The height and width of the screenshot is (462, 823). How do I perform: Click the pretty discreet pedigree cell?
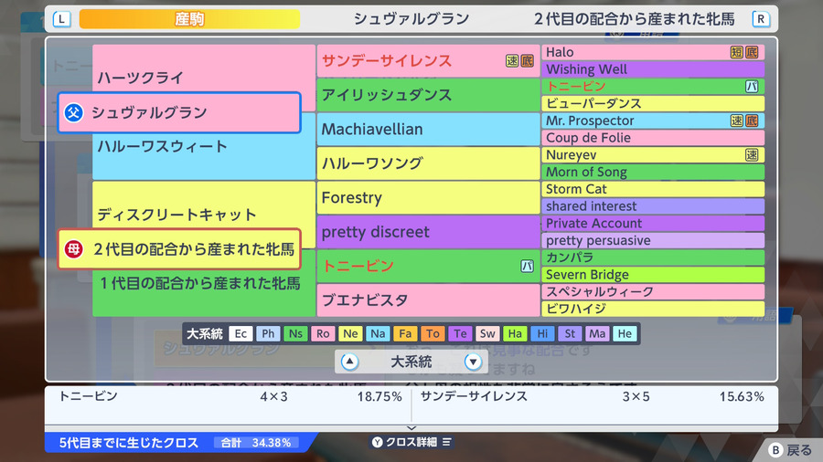(428, 232)
